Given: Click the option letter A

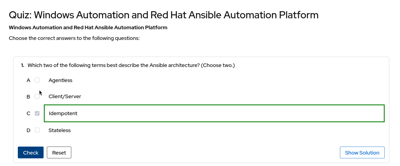Looking at the screenshot, I should click(28, 80).
